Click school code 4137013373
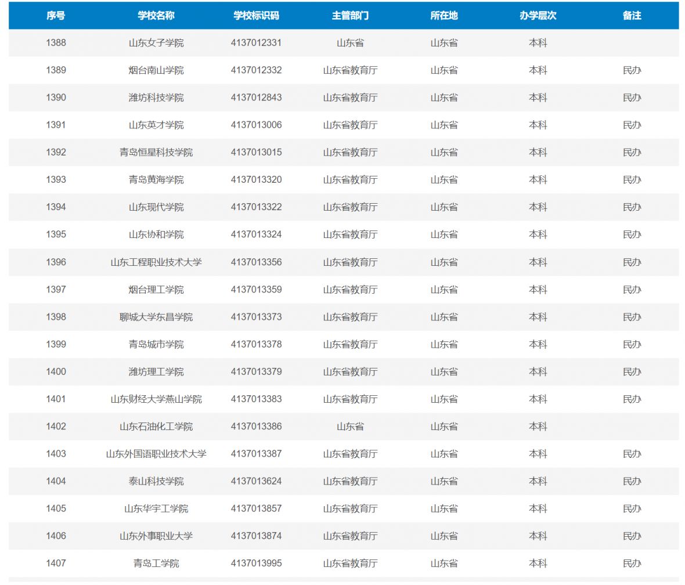The width and height of the screenshot is (685, 585). [x=257, y=317]
